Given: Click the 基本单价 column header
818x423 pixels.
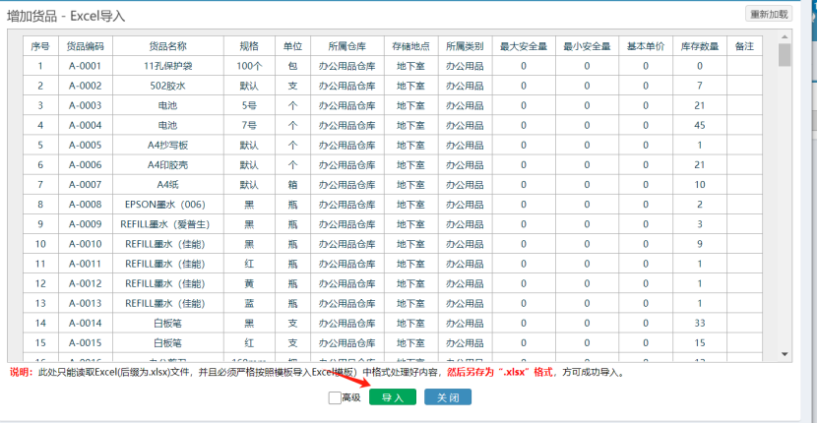Looking at the screenshot, I should pyautogui.click(x=646, y=46).
